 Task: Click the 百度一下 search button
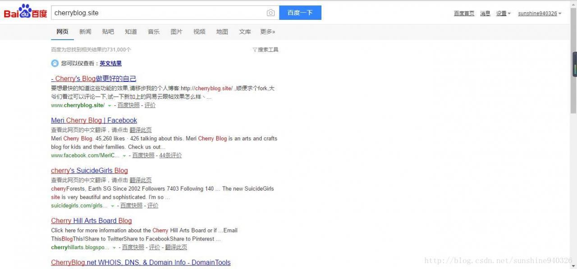coord(300,13)
